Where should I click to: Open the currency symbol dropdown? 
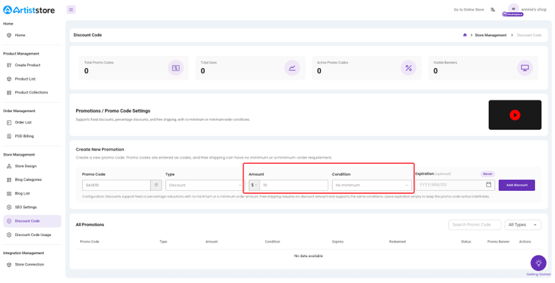click(x=254, y=185)
